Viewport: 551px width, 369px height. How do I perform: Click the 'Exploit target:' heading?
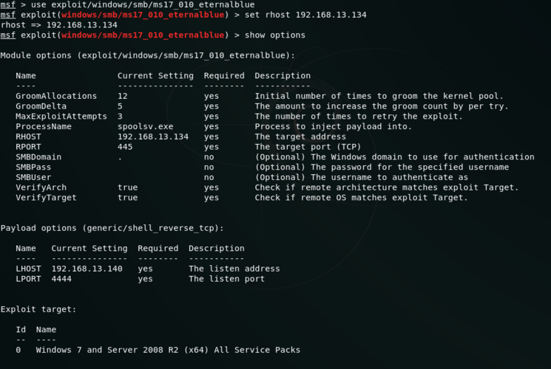[38, 309]
